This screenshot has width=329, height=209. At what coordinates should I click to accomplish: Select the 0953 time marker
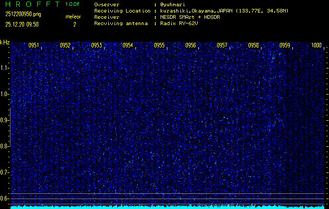[96, 45]
